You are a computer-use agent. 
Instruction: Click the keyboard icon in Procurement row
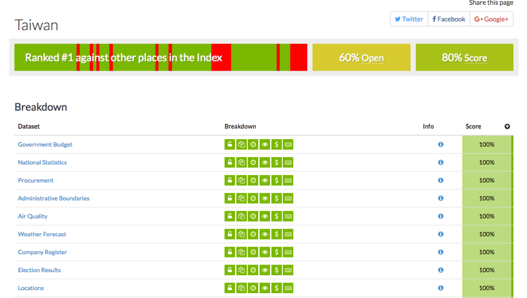[x=288, y=180]
